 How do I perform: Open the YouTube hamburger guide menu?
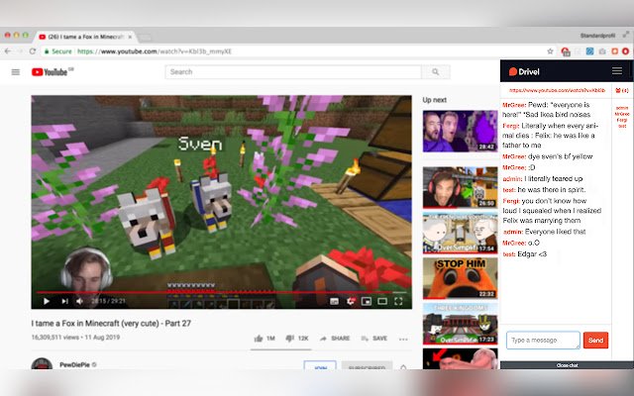pos(16,72)
